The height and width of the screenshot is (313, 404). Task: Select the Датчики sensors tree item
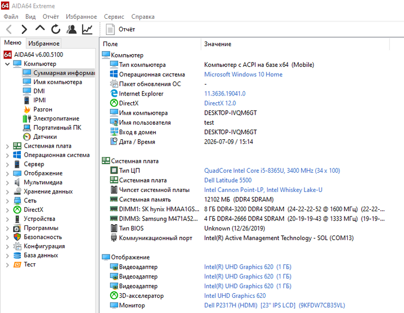[x=45, y=137]
